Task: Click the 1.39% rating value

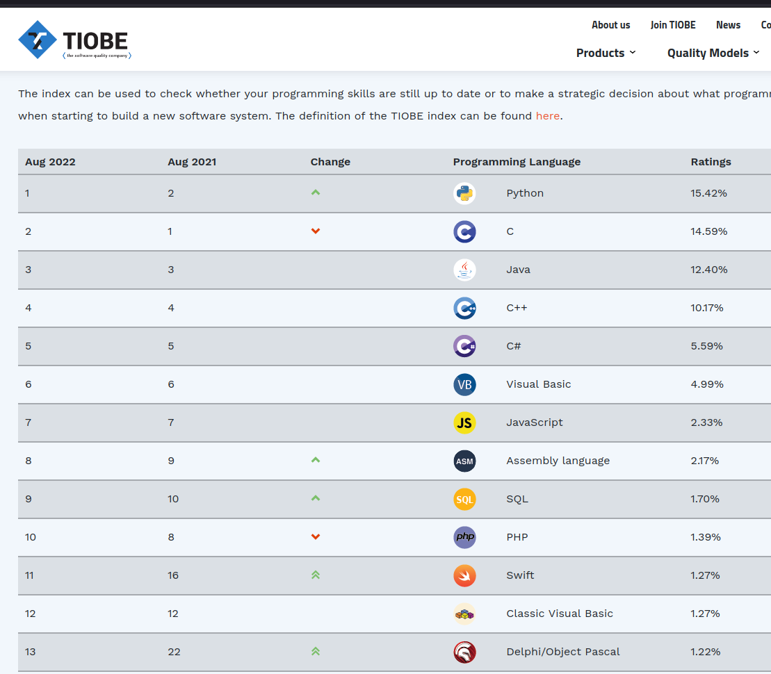Action: click(x=706, y=537)
